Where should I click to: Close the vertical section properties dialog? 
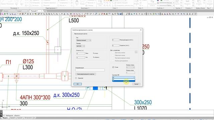141,30
